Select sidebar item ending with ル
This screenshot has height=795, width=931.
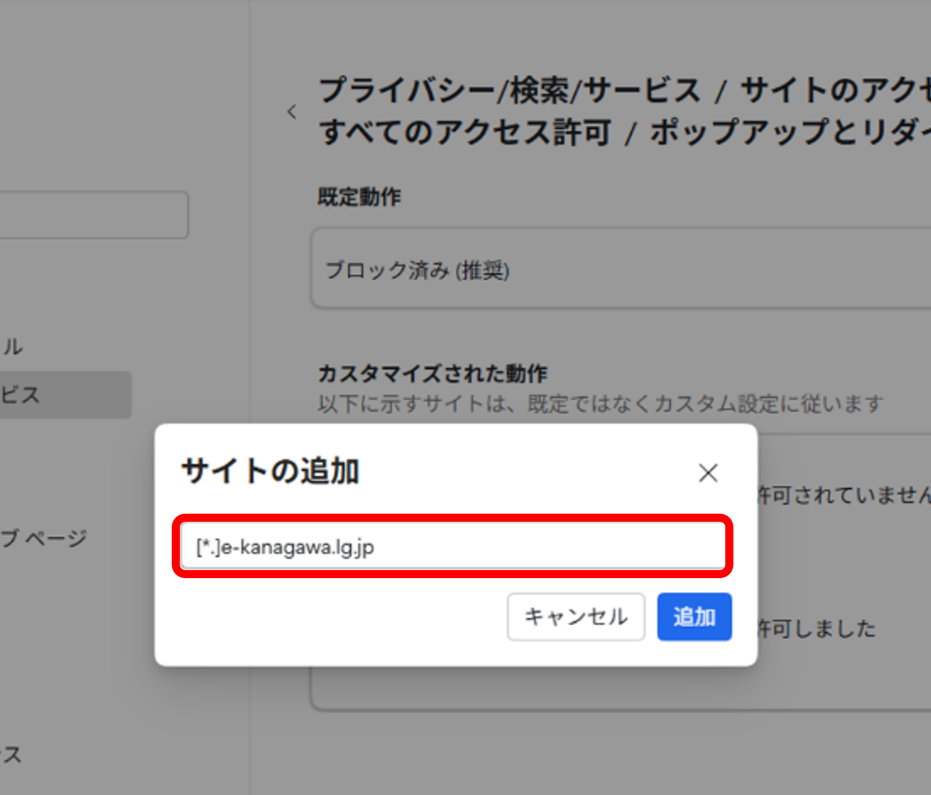pyautogui.click(x=13, y=347)
